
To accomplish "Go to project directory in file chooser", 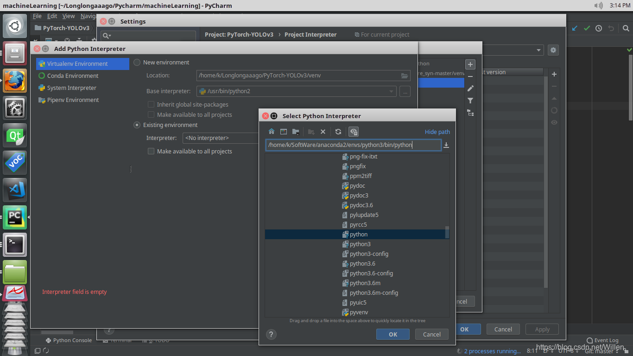I will click(x=296, y=132).
